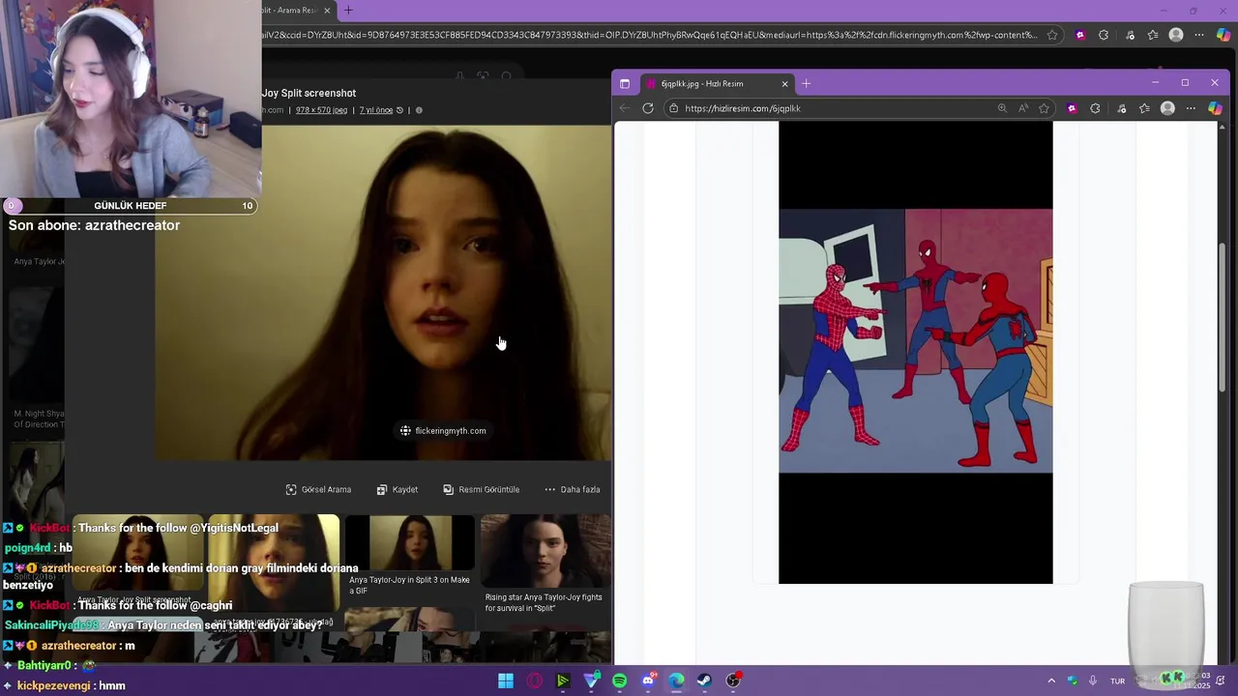Open a new tab in the back Edge window
This screenshot has width=1238, height=696.
pos(348,11)
